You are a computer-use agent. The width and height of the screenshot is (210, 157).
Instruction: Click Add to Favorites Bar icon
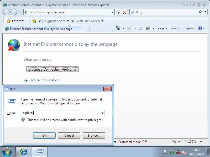34,21
